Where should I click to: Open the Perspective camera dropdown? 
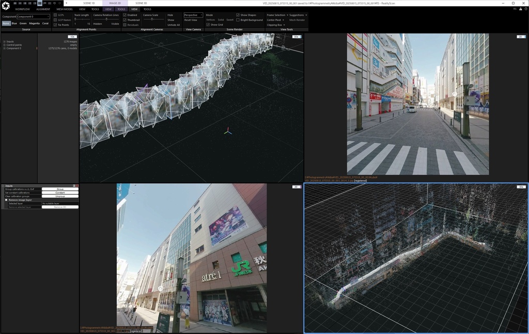tap(193, 15)
